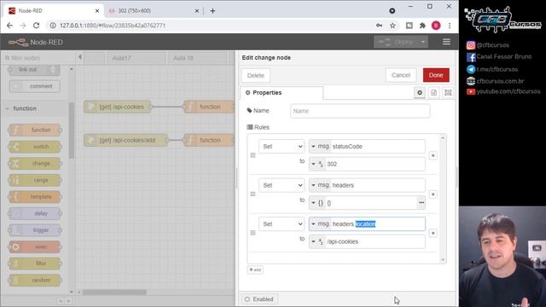Screen dimensions: 546x307
Task: Switch to the Properties tab
Action: 282,93
